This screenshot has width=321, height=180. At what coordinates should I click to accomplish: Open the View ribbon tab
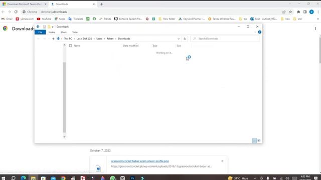tap(75, 32)
